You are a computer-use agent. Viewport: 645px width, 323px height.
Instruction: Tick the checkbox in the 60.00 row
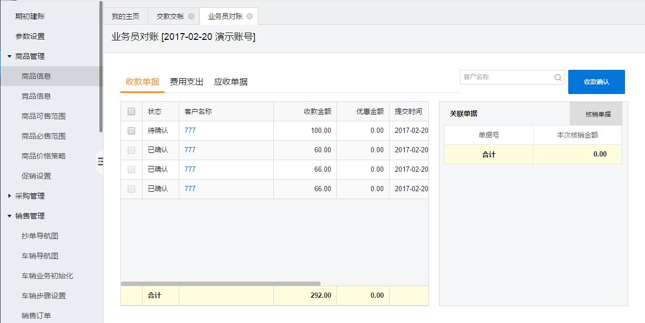click(131, 150)
